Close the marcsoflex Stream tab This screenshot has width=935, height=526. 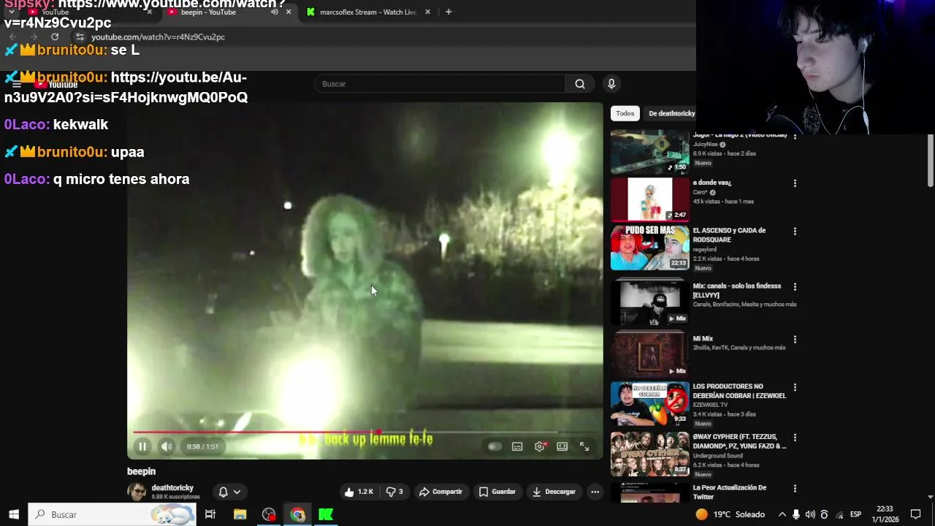(x=427, y=12)
